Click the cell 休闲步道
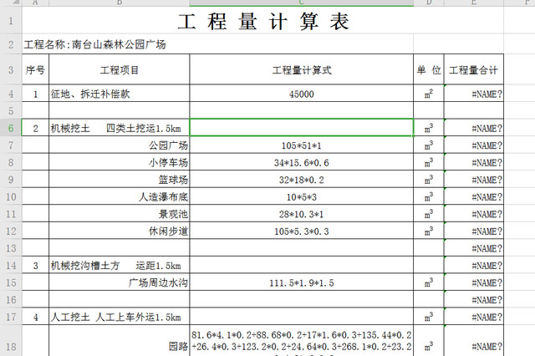Screen dimensions: 535x356 click(x=119, y=231)
